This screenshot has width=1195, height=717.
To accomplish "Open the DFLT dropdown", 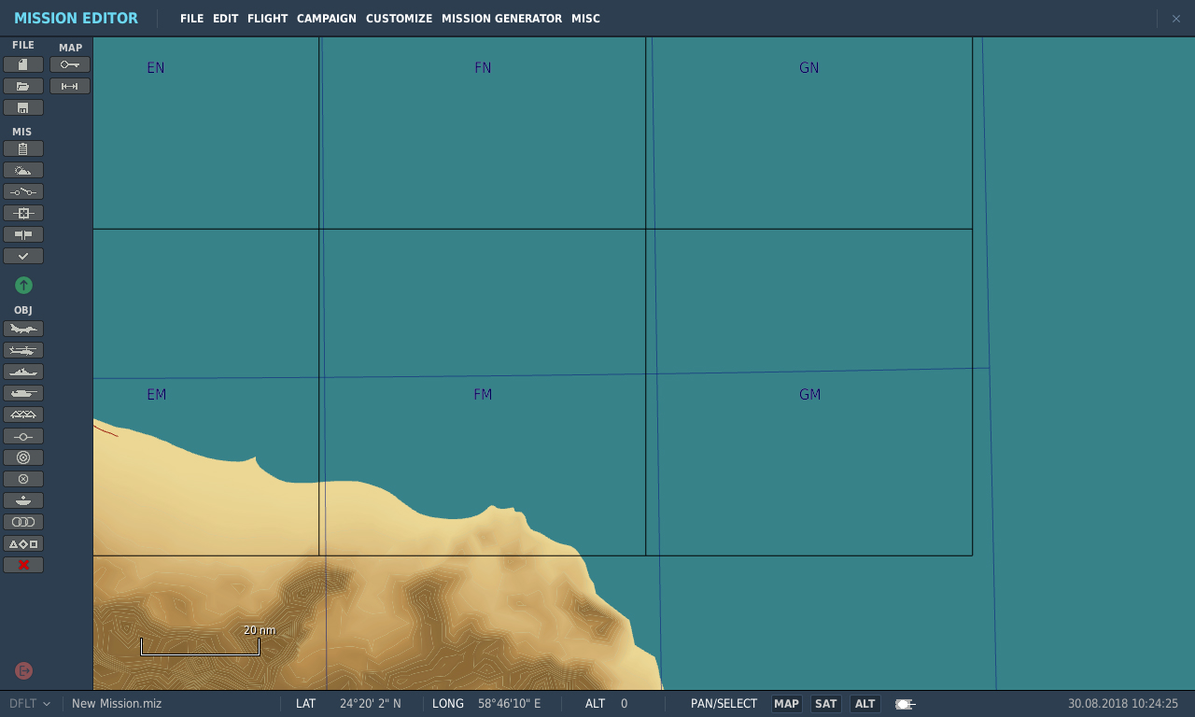I will [29, 704].
